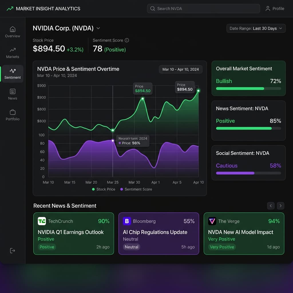Click the final green chart point at Apr 10
Image resolution: width=293 pixels, height=293 pixels.
(x=198, y=91)
